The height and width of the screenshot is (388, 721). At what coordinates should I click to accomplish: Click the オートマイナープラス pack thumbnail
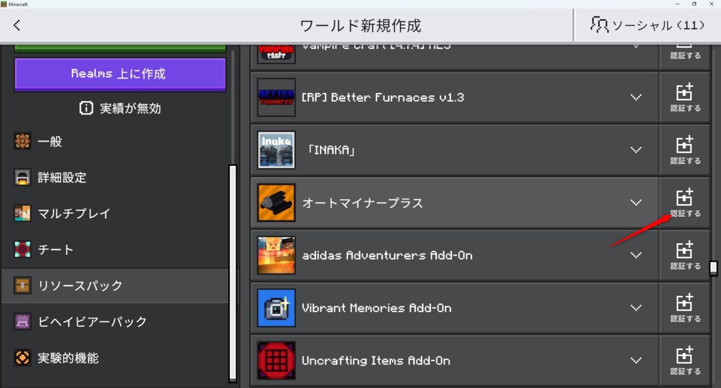(276, 202)
